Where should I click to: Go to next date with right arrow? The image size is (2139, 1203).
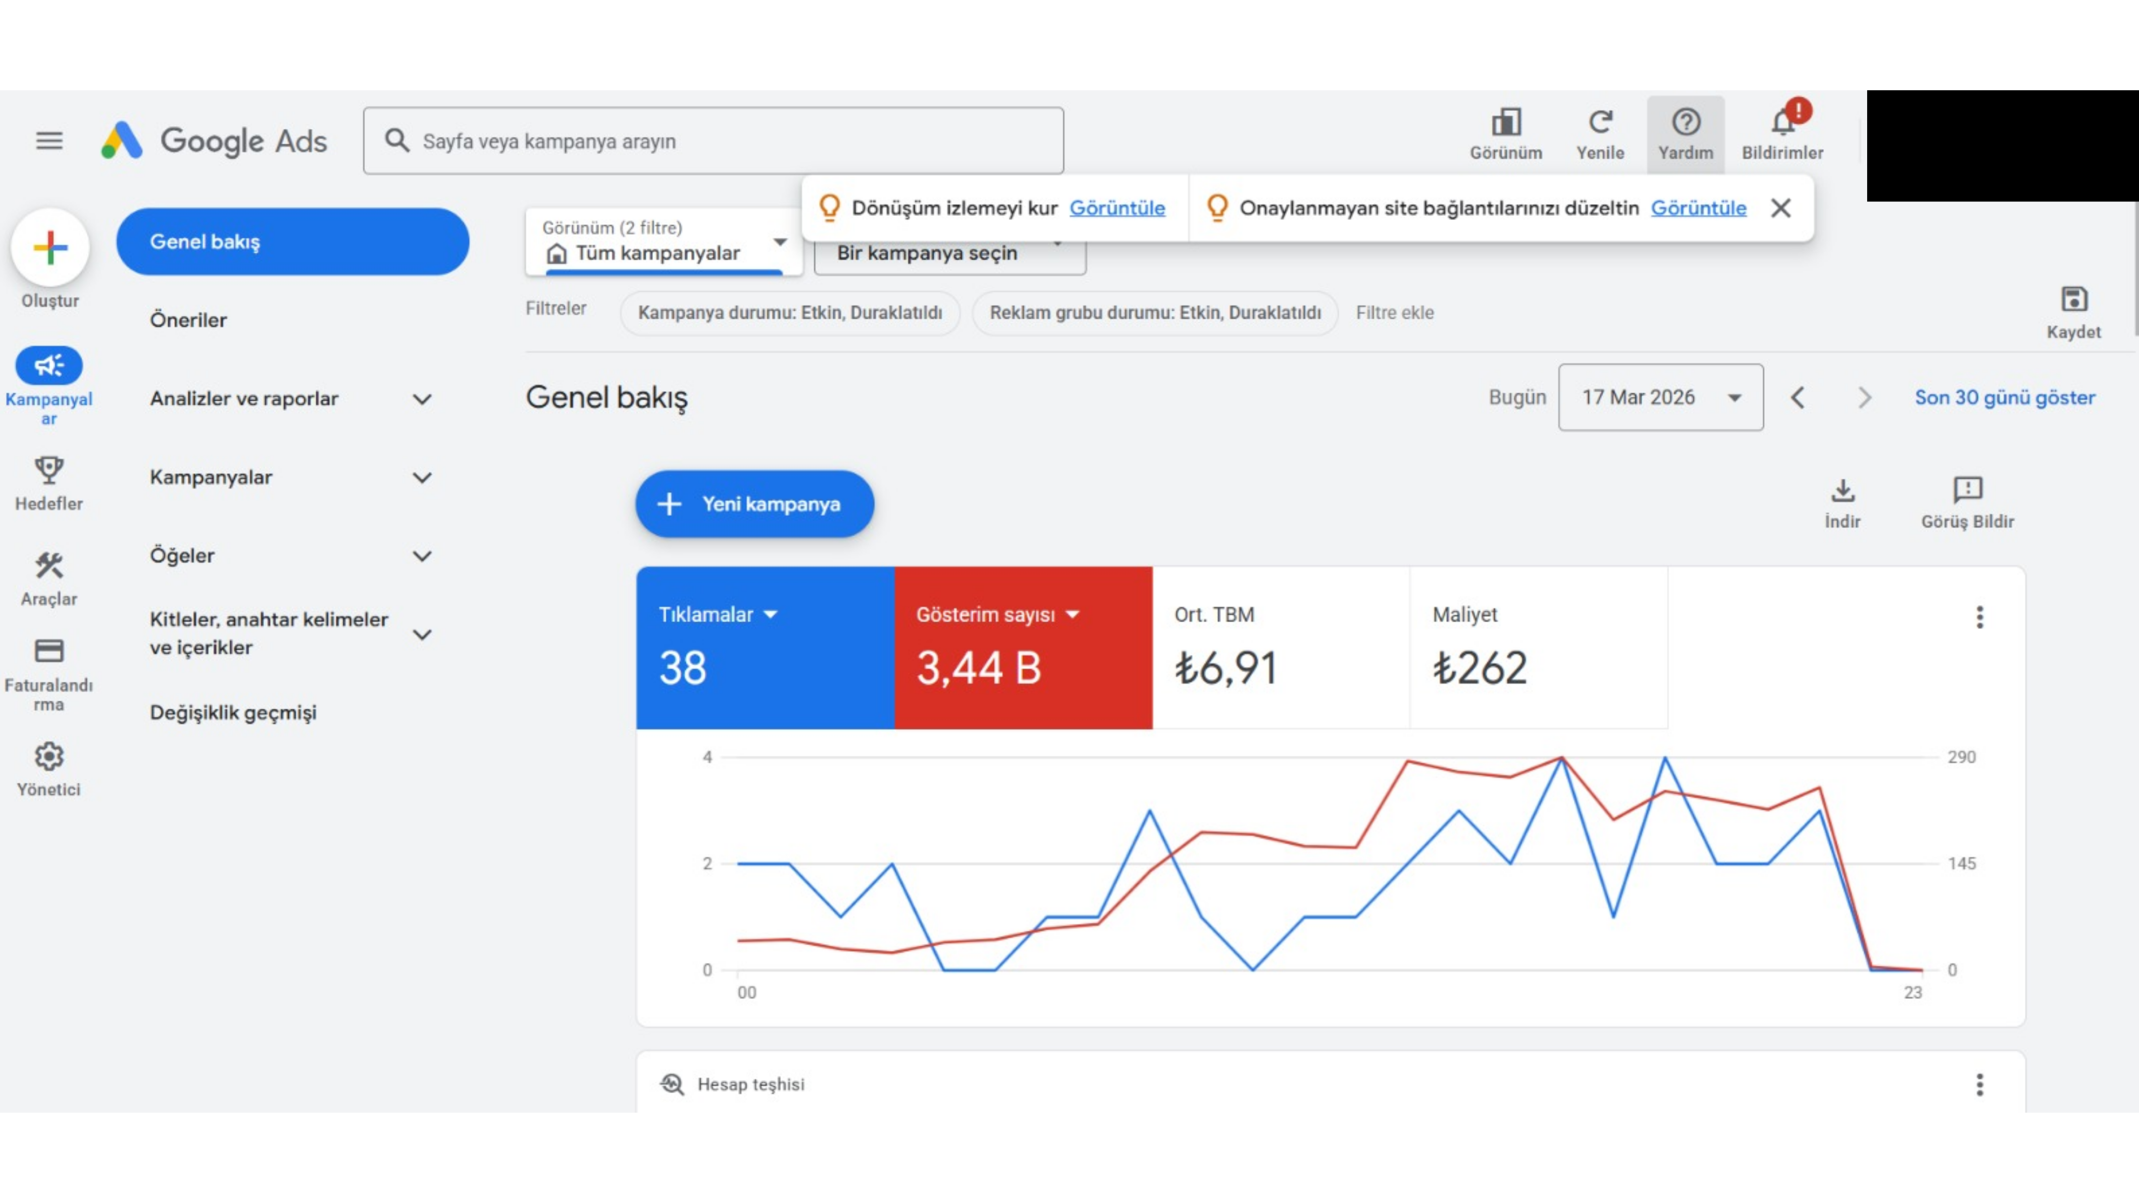pos(1864,398)
